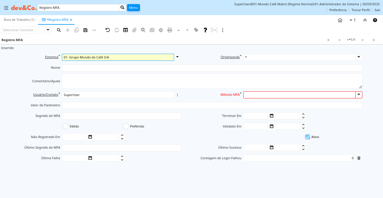Enable the Válido checkbox
Screen dimensions: 383x198
tap(66, 126)
